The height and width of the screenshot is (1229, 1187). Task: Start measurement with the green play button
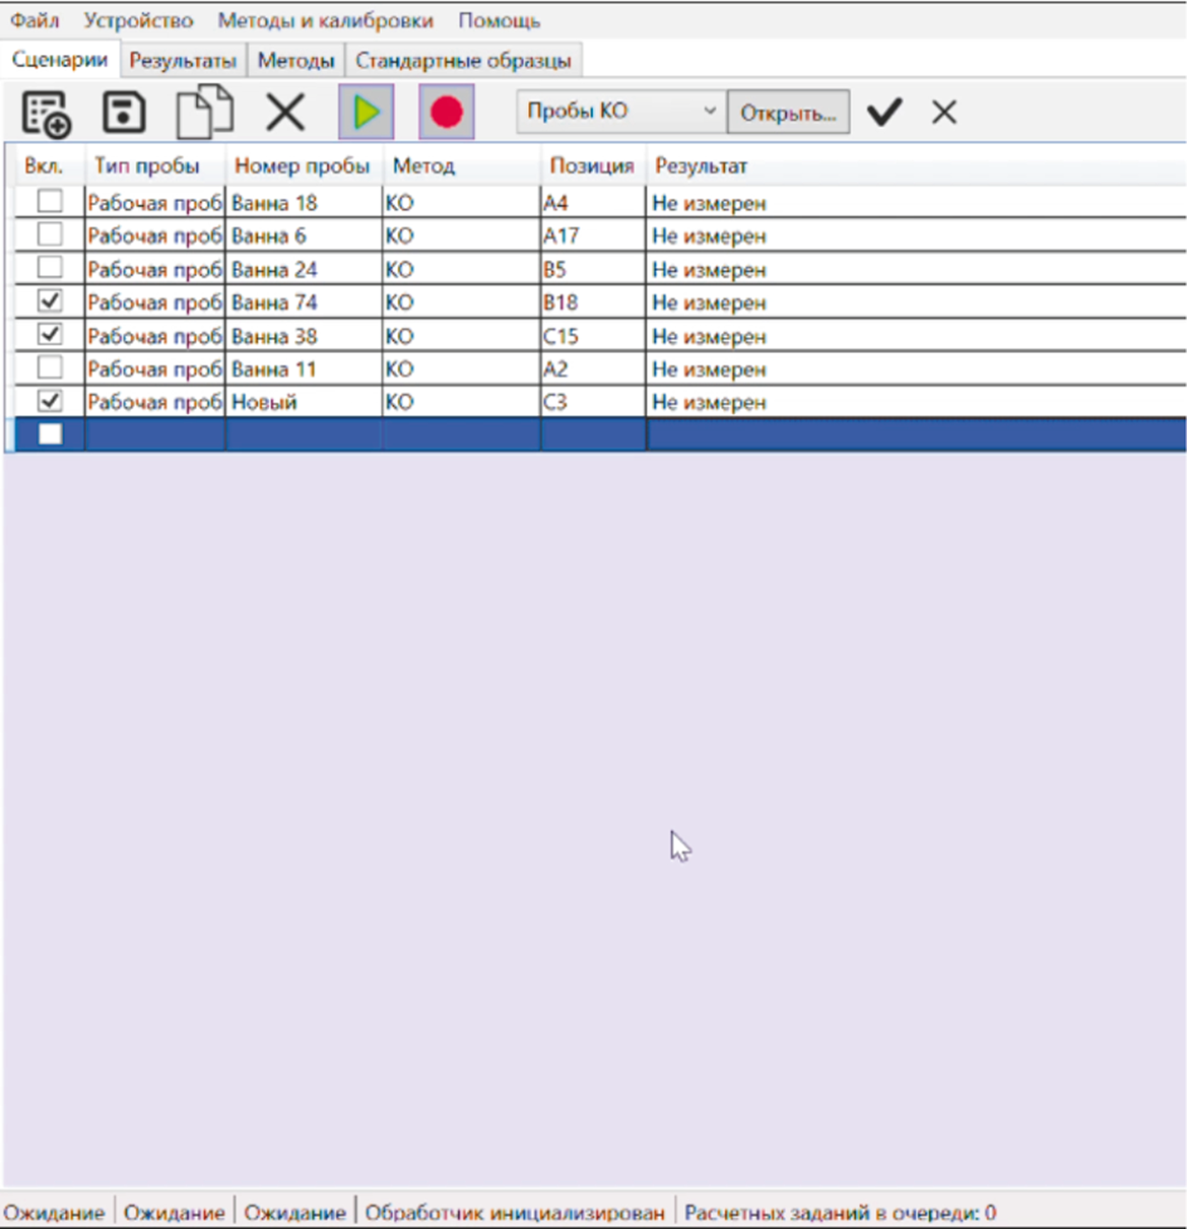pos(366,112)
